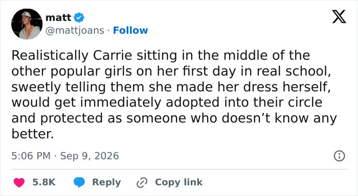Click the tweet body paragraph

tap(174, 94)
